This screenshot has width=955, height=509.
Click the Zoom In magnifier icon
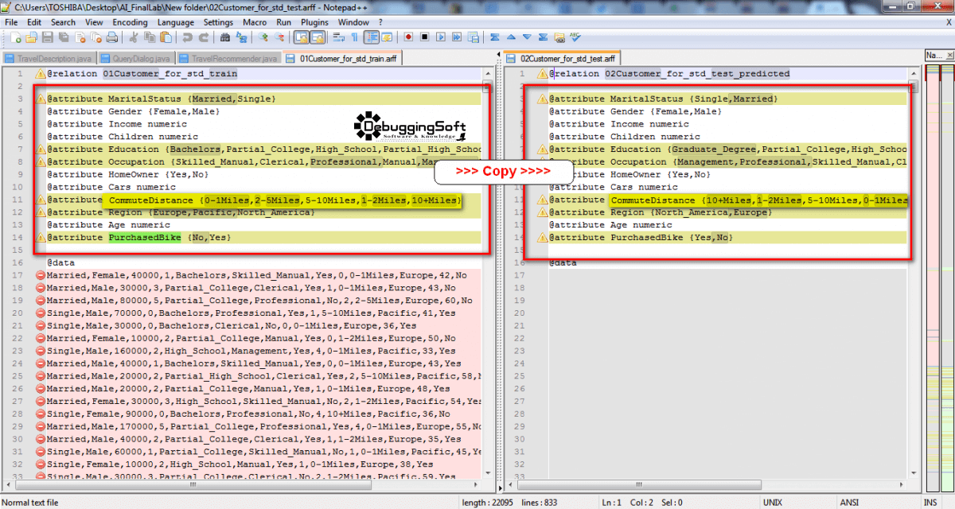coord(261,37)
